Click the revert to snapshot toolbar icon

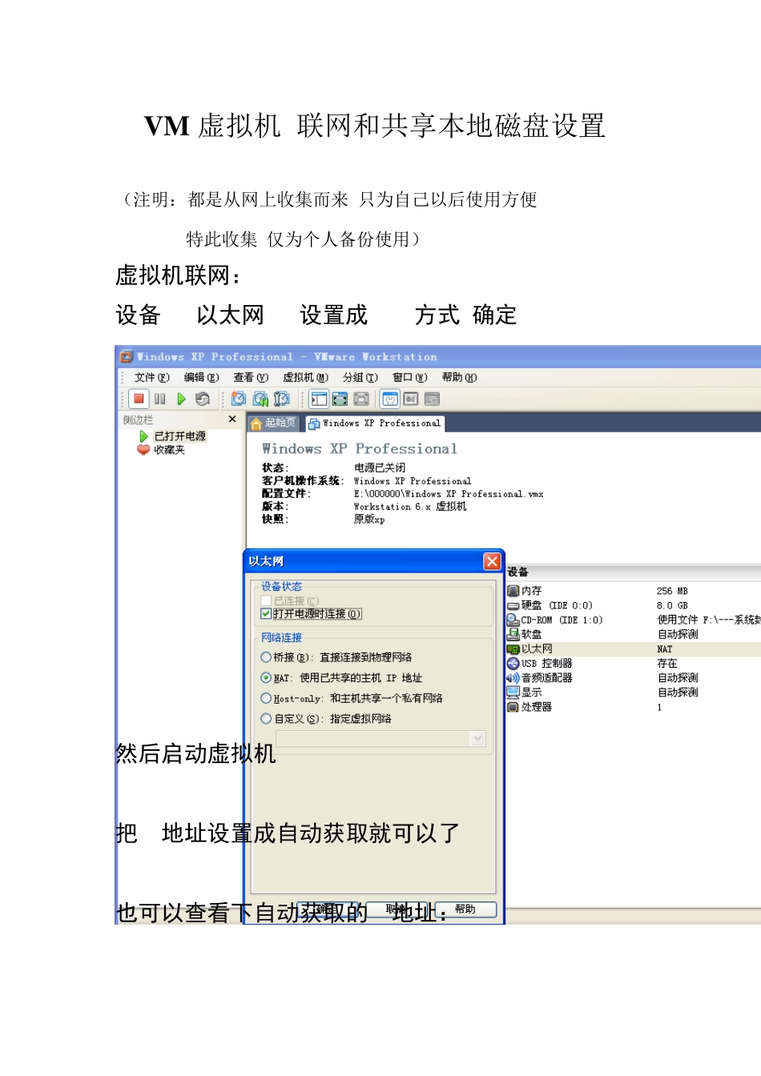[x=260, y=399]
